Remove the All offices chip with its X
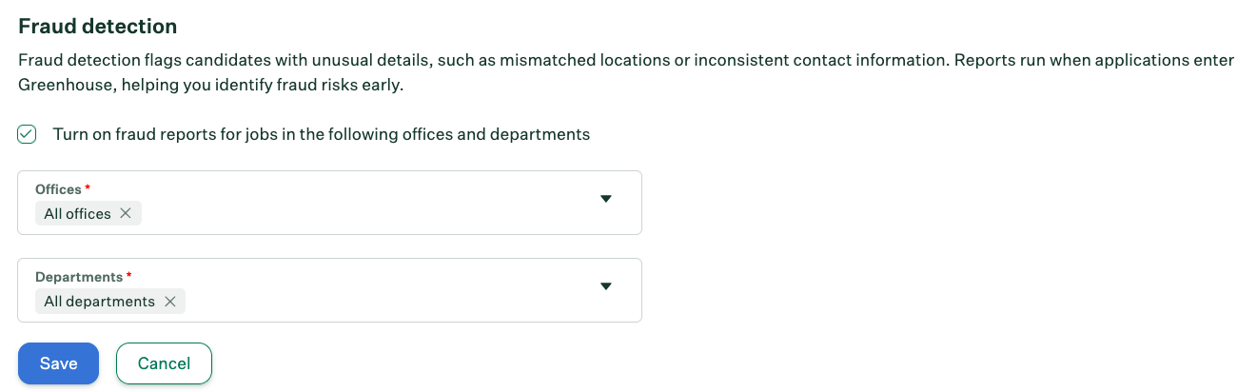Image resolution: width=1257 pixels, height=392 pixels. coord(126,214)
